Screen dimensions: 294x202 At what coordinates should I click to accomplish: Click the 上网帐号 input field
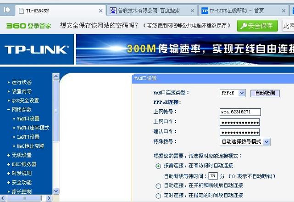[240, 112]
